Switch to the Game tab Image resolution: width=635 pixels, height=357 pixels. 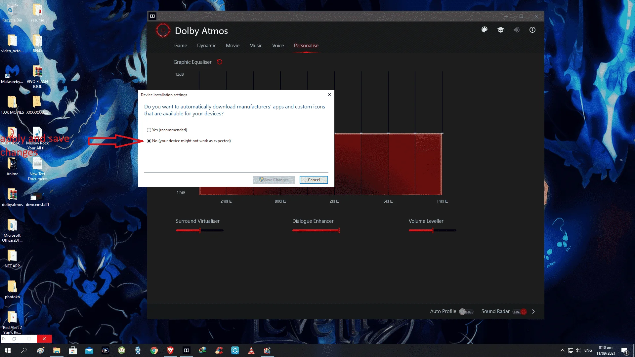(x=181, y=46)
